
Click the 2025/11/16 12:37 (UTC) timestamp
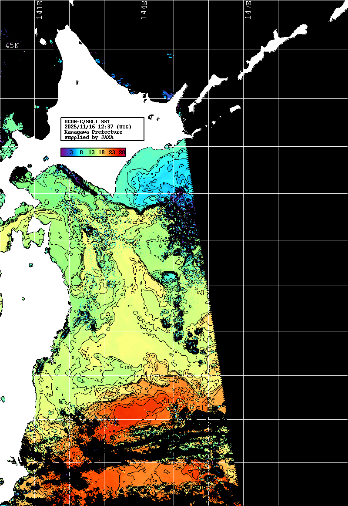tap(97, 127)
